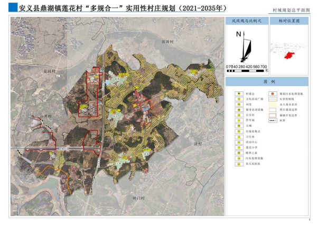318x225 pixels.
Task: Click the 县人民医院 legend icon
Action: point(239,164)
